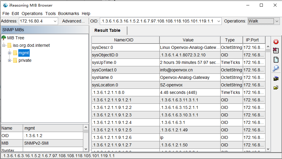Select the Result Table tab
The width and height of the screenshot is (282, 159).
[107, 30]
